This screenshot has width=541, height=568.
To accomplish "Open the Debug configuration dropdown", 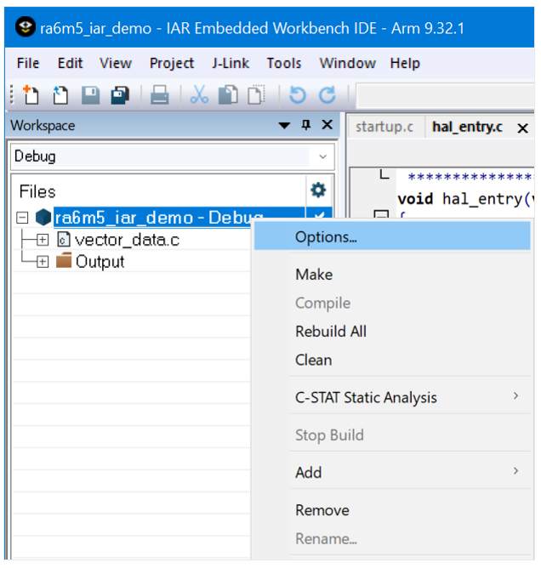I will click(322, 156).
